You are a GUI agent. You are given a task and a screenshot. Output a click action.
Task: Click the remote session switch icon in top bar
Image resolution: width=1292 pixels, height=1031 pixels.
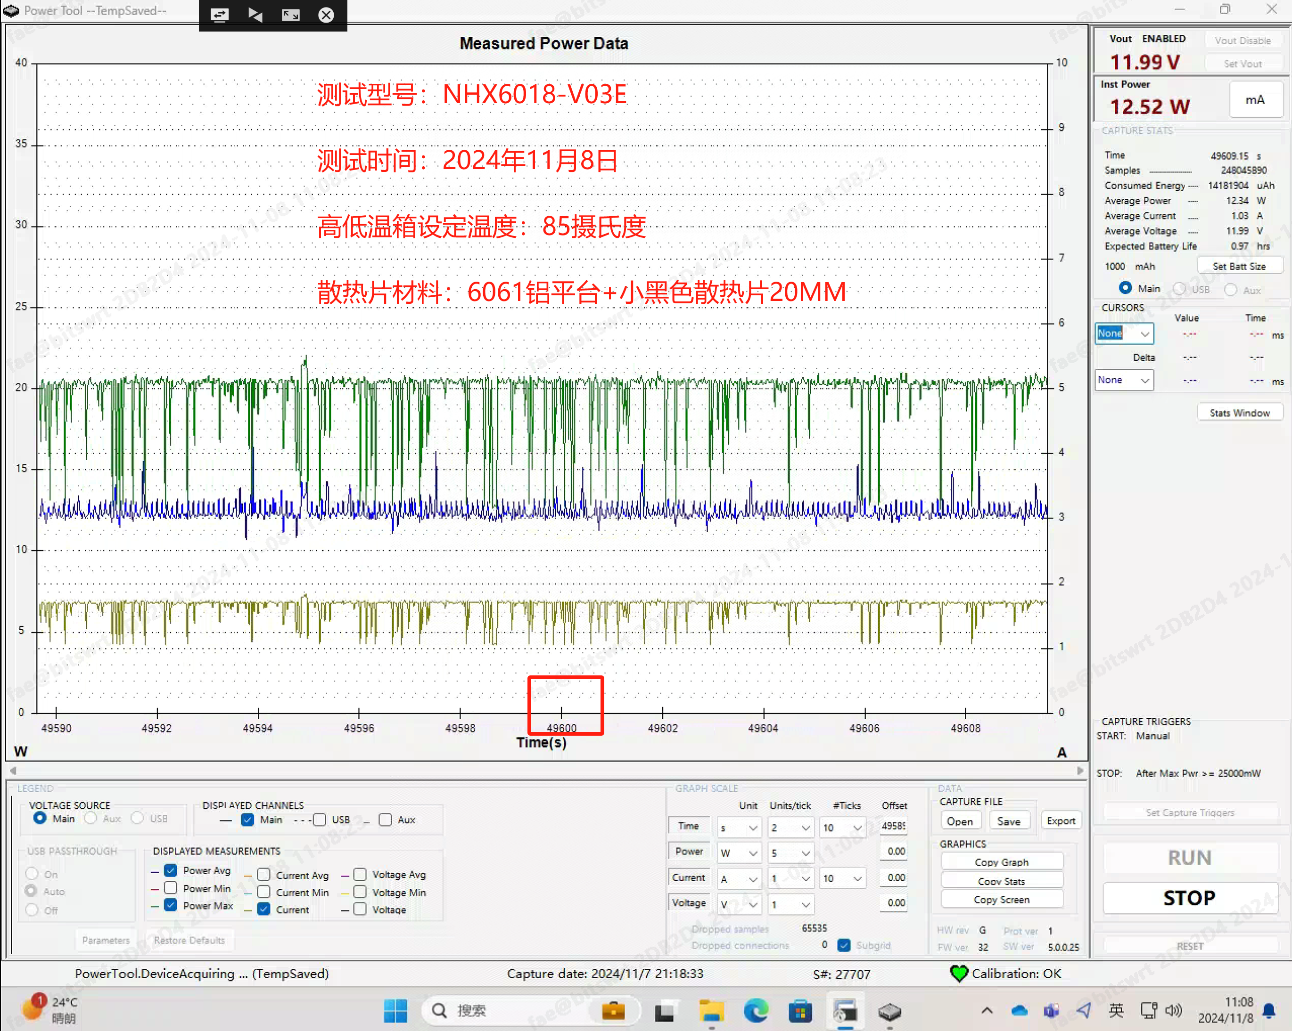pyautogui.click(x=219, y=15)
